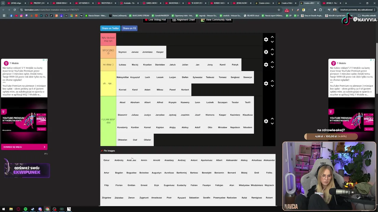Screen dimensions: 378x212
Task: Select the 'Olliwier' name tile
Action: 147,140
